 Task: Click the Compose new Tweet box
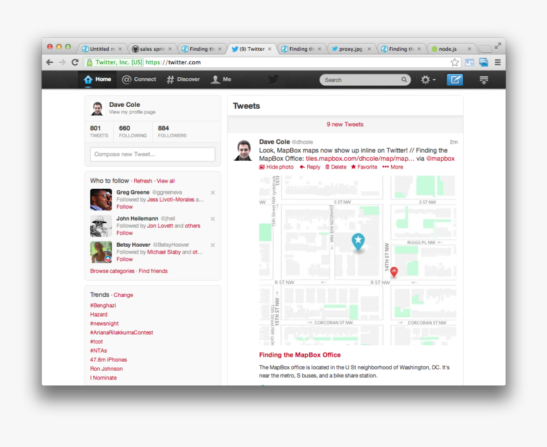point(153,154)
